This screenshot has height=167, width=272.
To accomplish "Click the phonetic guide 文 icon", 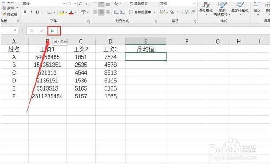I will pos(83,12).
